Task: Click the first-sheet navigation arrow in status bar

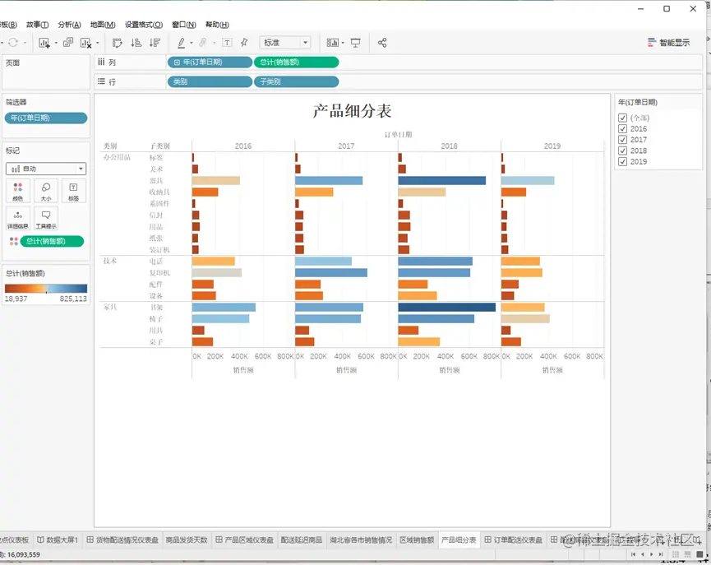Action: [x=633, y=554]
